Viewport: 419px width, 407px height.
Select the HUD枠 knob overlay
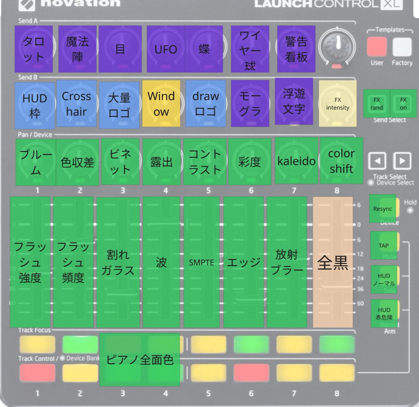coord(35,106)
